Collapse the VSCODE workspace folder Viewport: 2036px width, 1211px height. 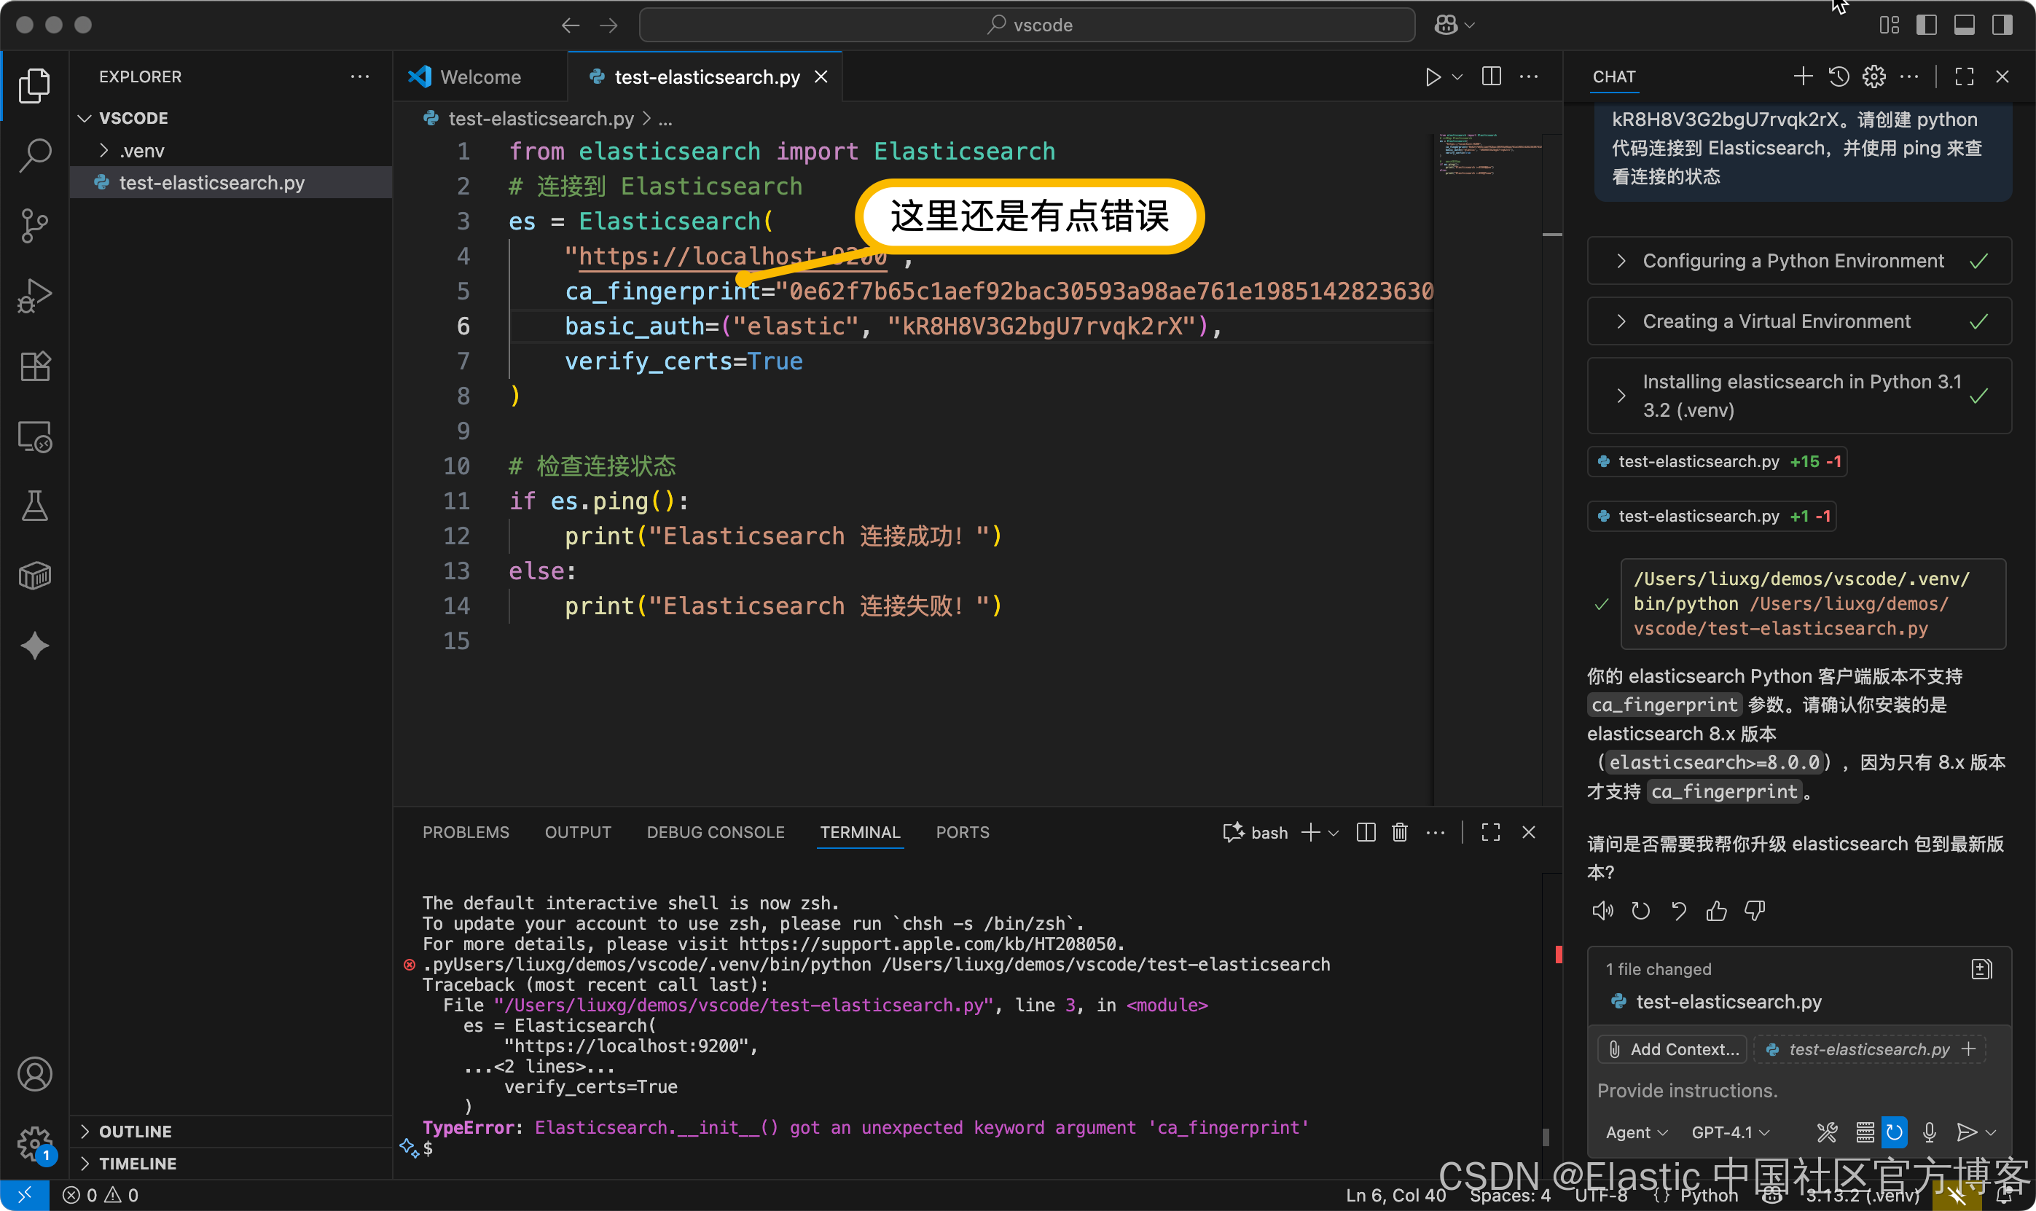[230, 118]
